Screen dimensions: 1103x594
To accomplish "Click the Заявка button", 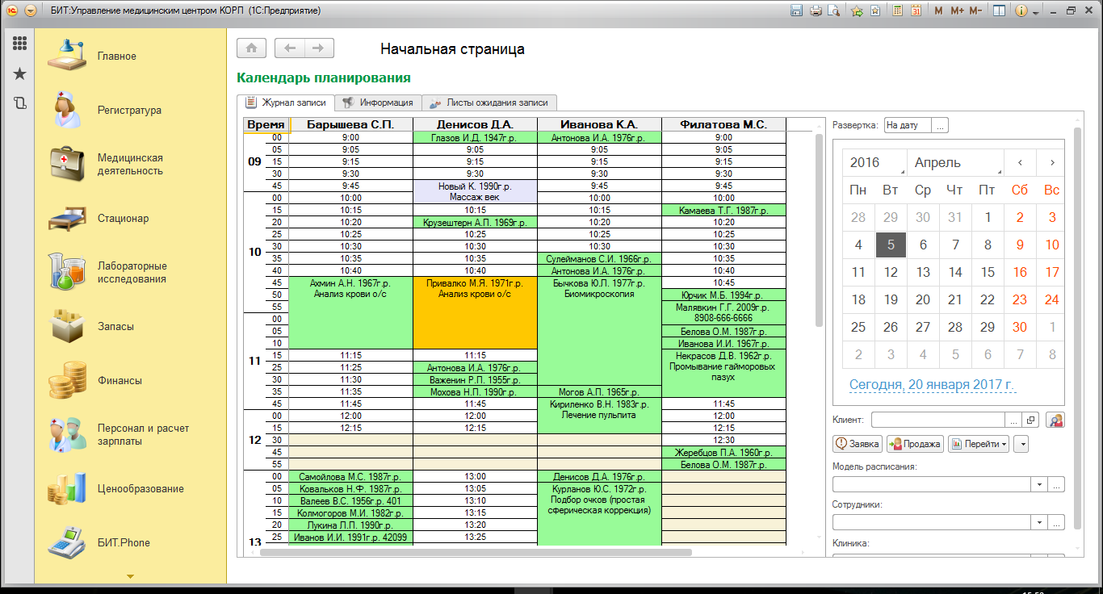I will [857, 444].
